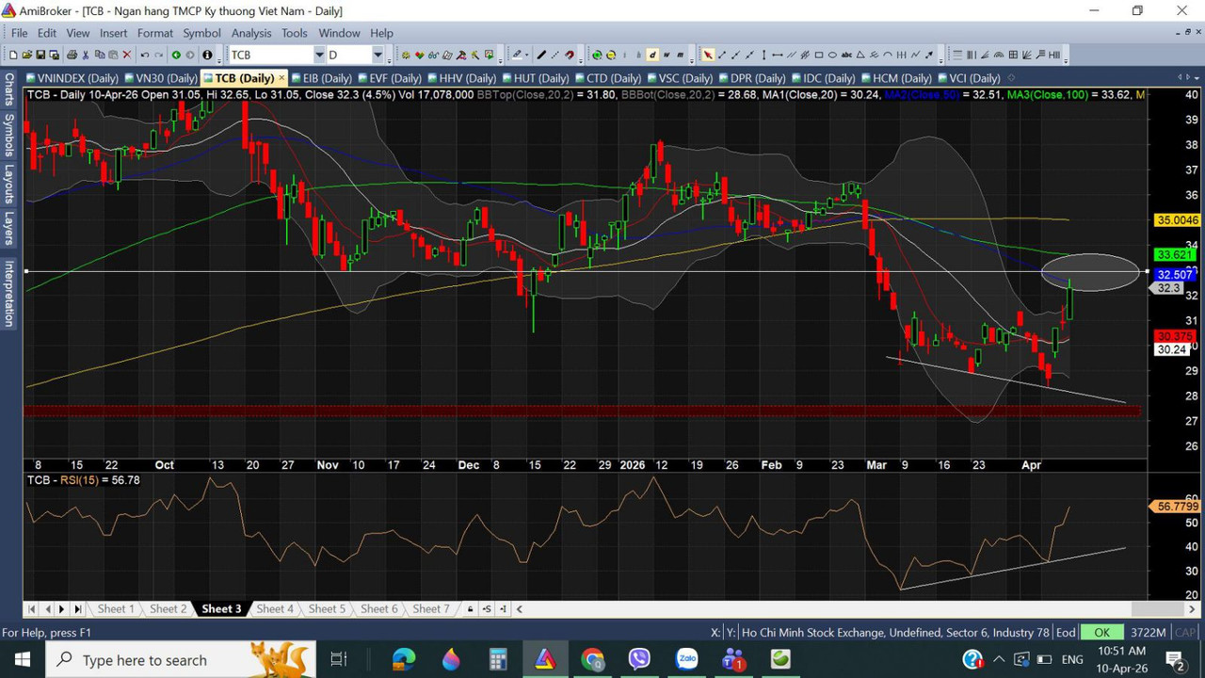Click the last sheet navigation button
Viewport: 1205px width, 678px height.
coord(78,609)
